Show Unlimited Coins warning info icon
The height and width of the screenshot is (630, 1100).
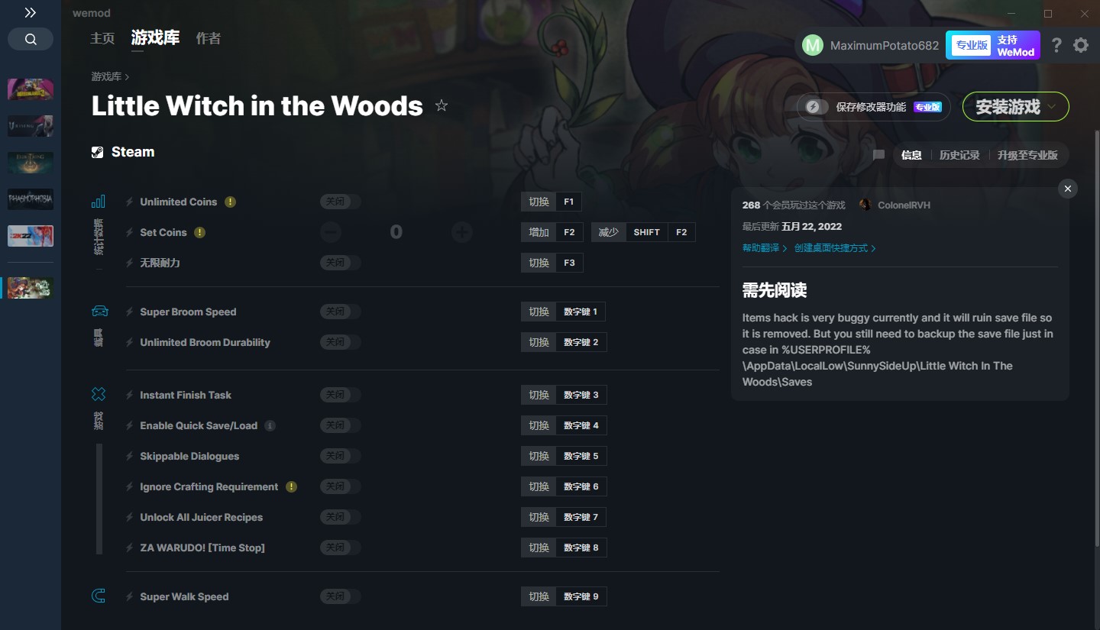(x=230, y=202)
